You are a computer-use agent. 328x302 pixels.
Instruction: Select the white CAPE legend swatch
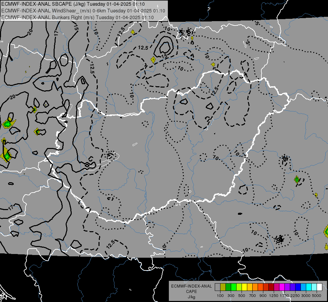coord(319,287)
